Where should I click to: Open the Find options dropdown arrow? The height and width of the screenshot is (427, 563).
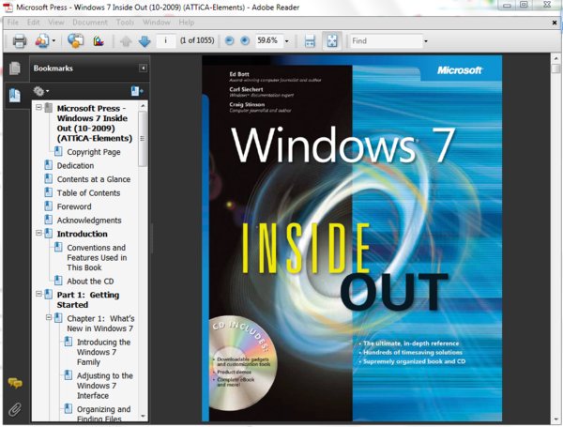426,41
